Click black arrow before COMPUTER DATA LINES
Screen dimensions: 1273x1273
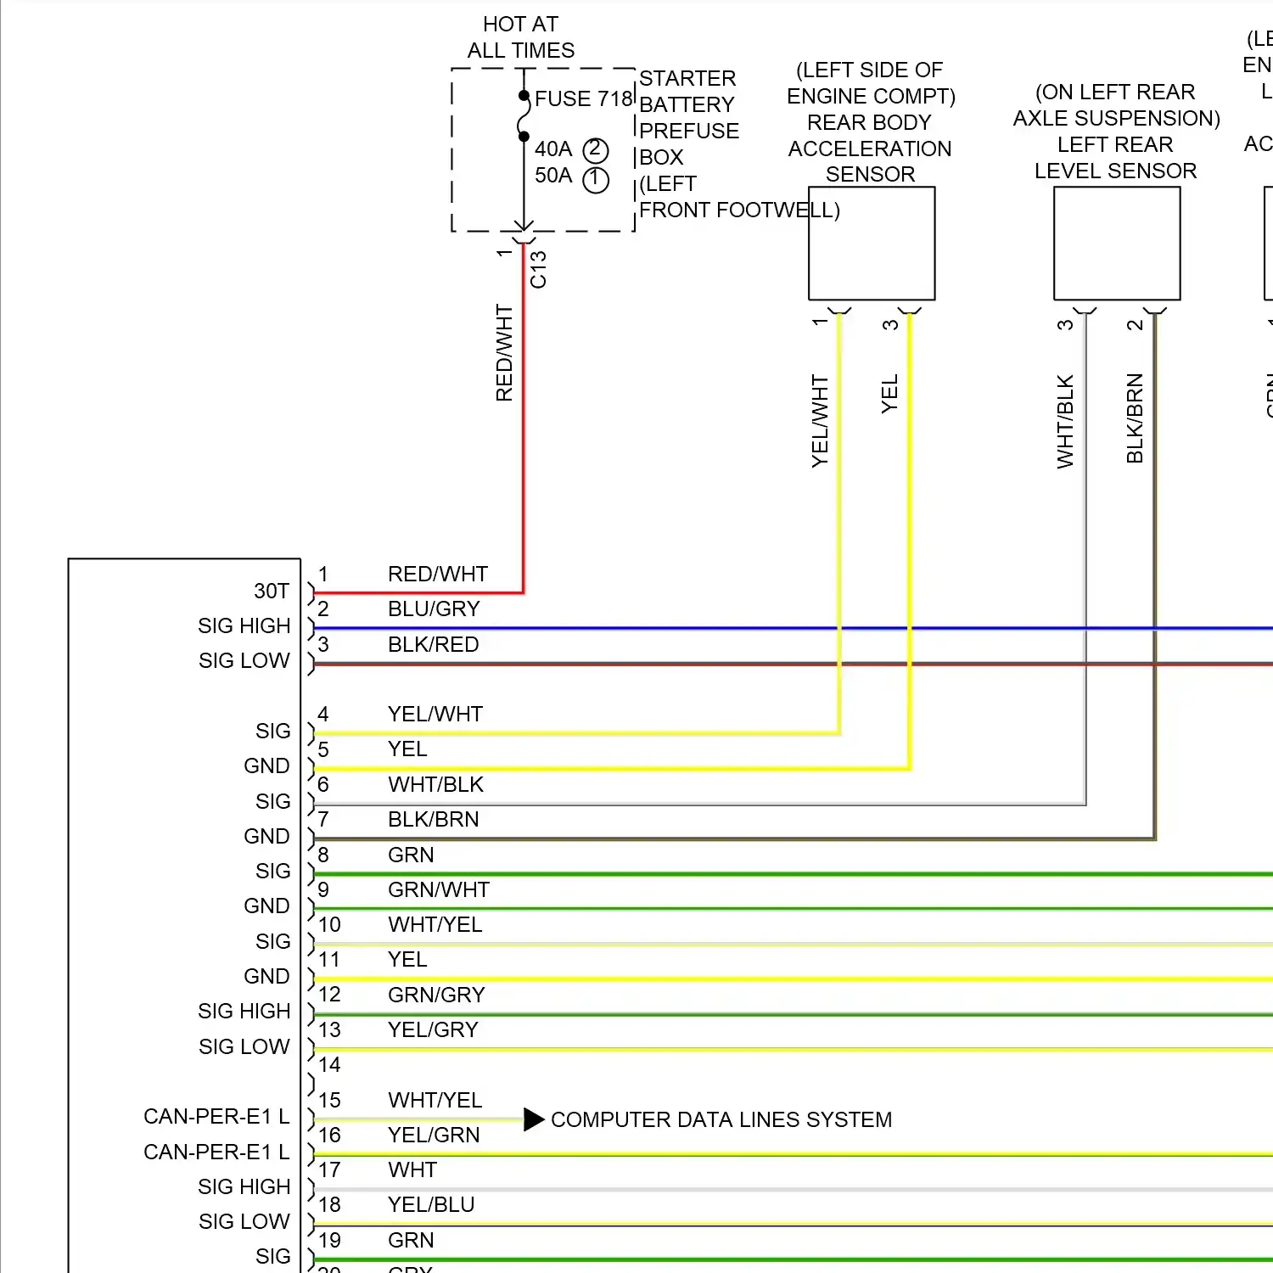[534, 1120]
